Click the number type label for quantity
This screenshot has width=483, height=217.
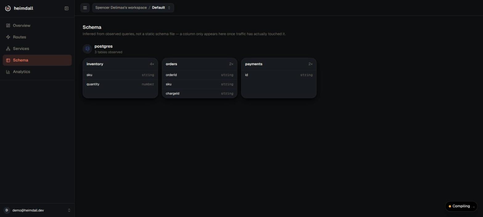point(148,84)
